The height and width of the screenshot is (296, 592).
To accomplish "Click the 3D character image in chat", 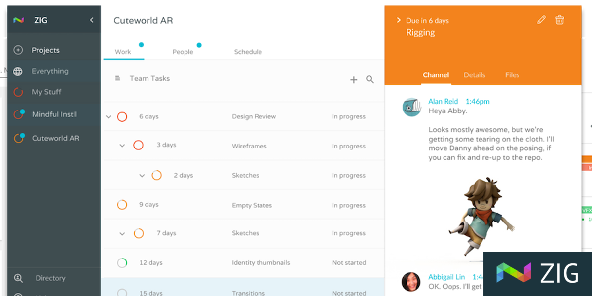I will click(x=481, y=217).
